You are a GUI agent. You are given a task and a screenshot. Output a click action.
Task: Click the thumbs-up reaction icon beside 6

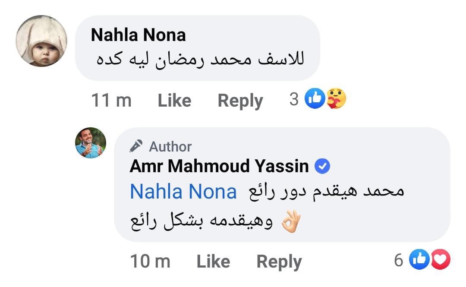(419, 259)
